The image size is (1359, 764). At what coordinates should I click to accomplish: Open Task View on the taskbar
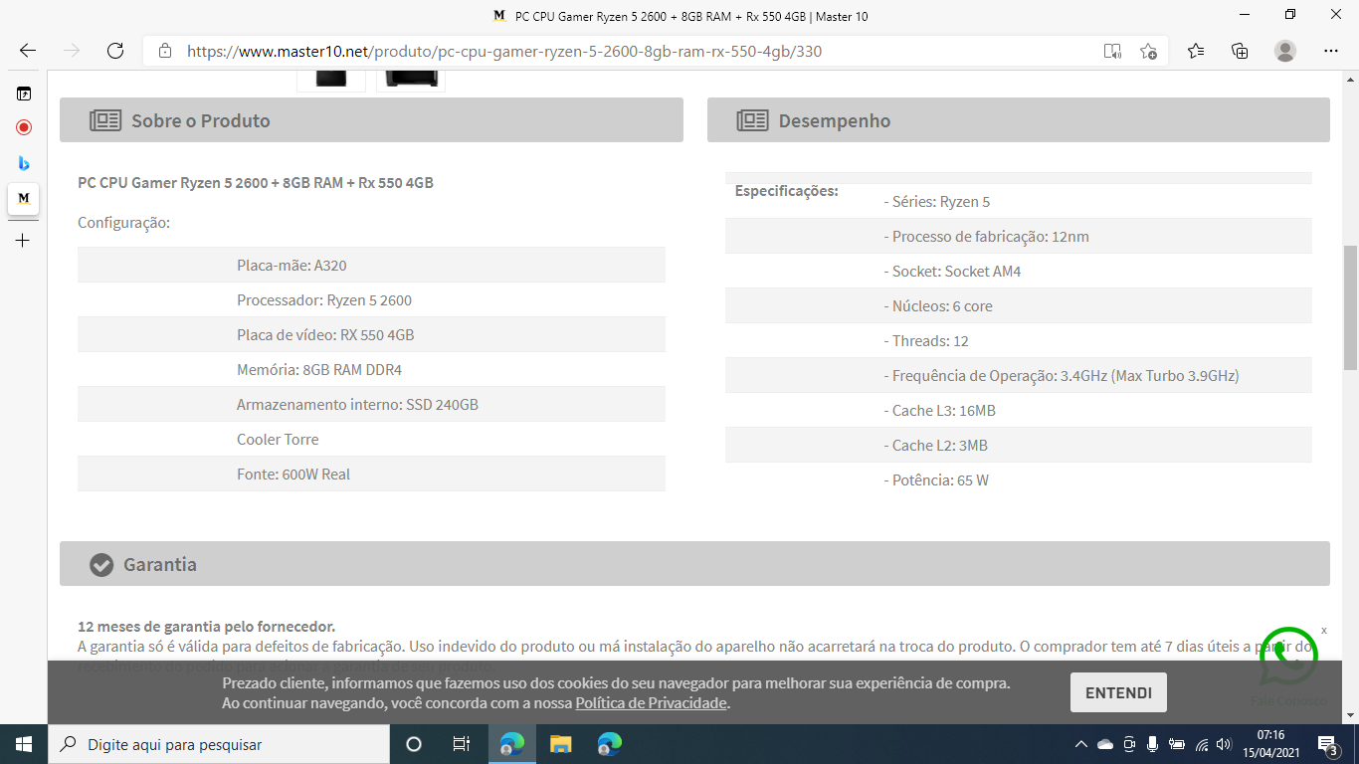462,744
